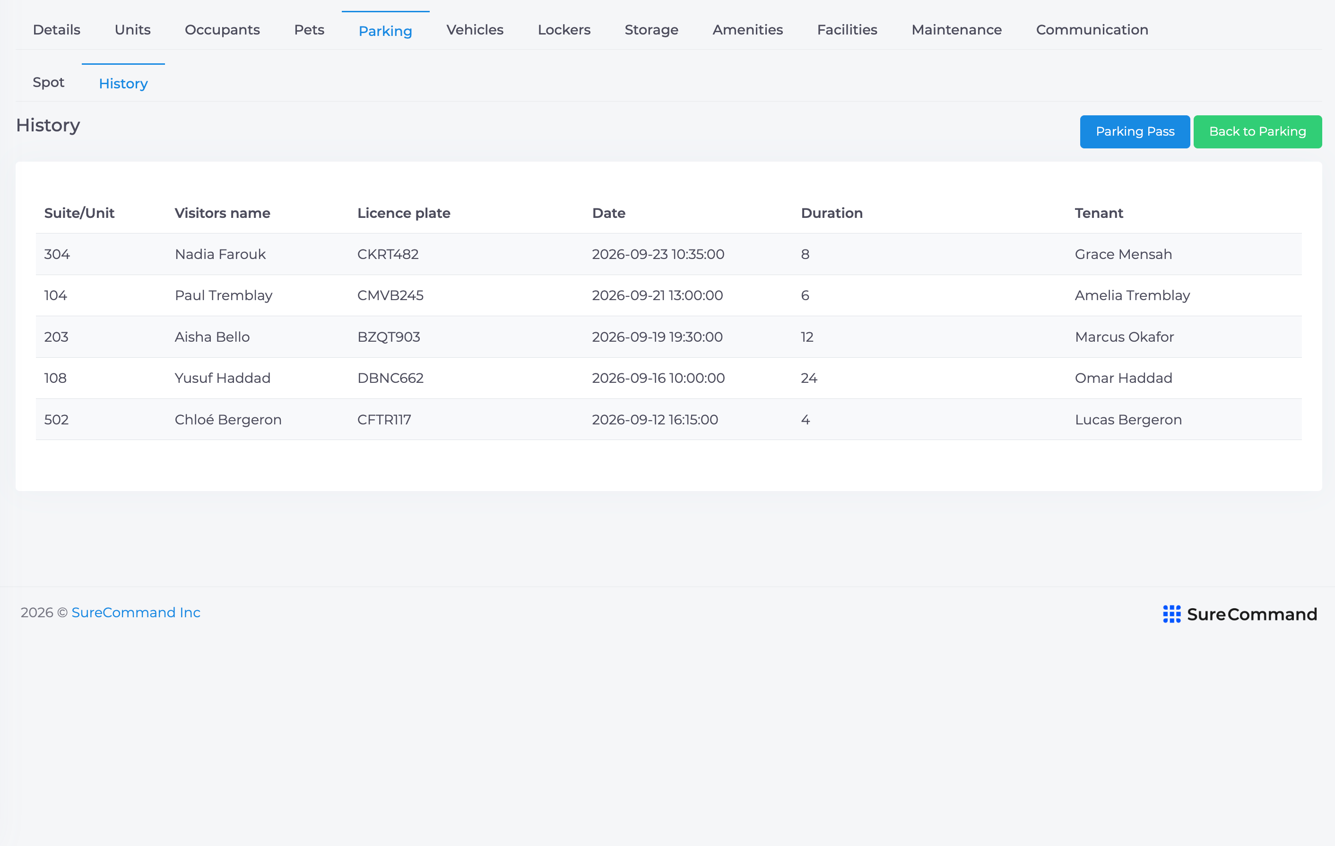1335x846 pixels.
Task: Click the Visitors name column header
Action: (x=222, y=213)
